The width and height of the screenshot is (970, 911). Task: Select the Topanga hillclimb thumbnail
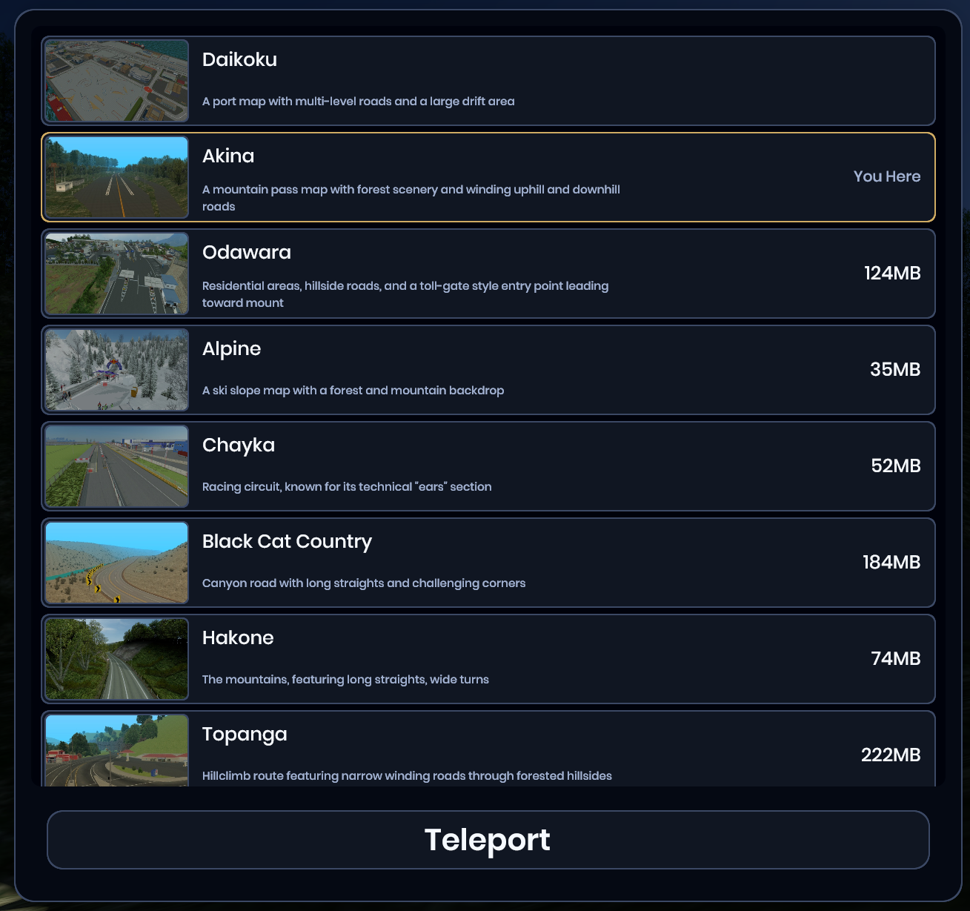click(x=116, y=750)
